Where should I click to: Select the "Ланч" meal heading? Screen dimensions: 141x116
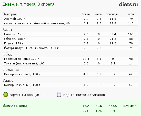point(7,30)
